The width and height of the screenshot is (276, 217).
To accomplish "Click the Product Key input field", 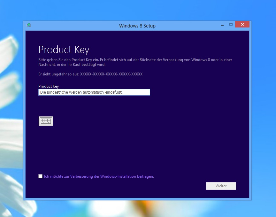I will [94, 92].
